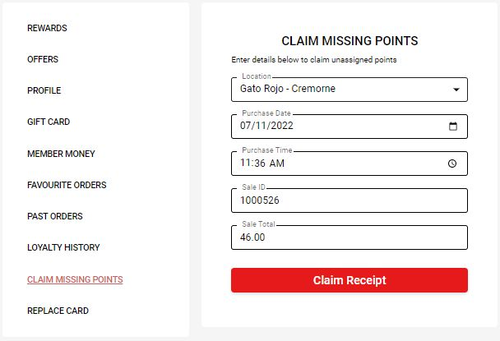Open the Rewards menu item
This screenshot has width=500, height=341.
click(x=47, y=28)
